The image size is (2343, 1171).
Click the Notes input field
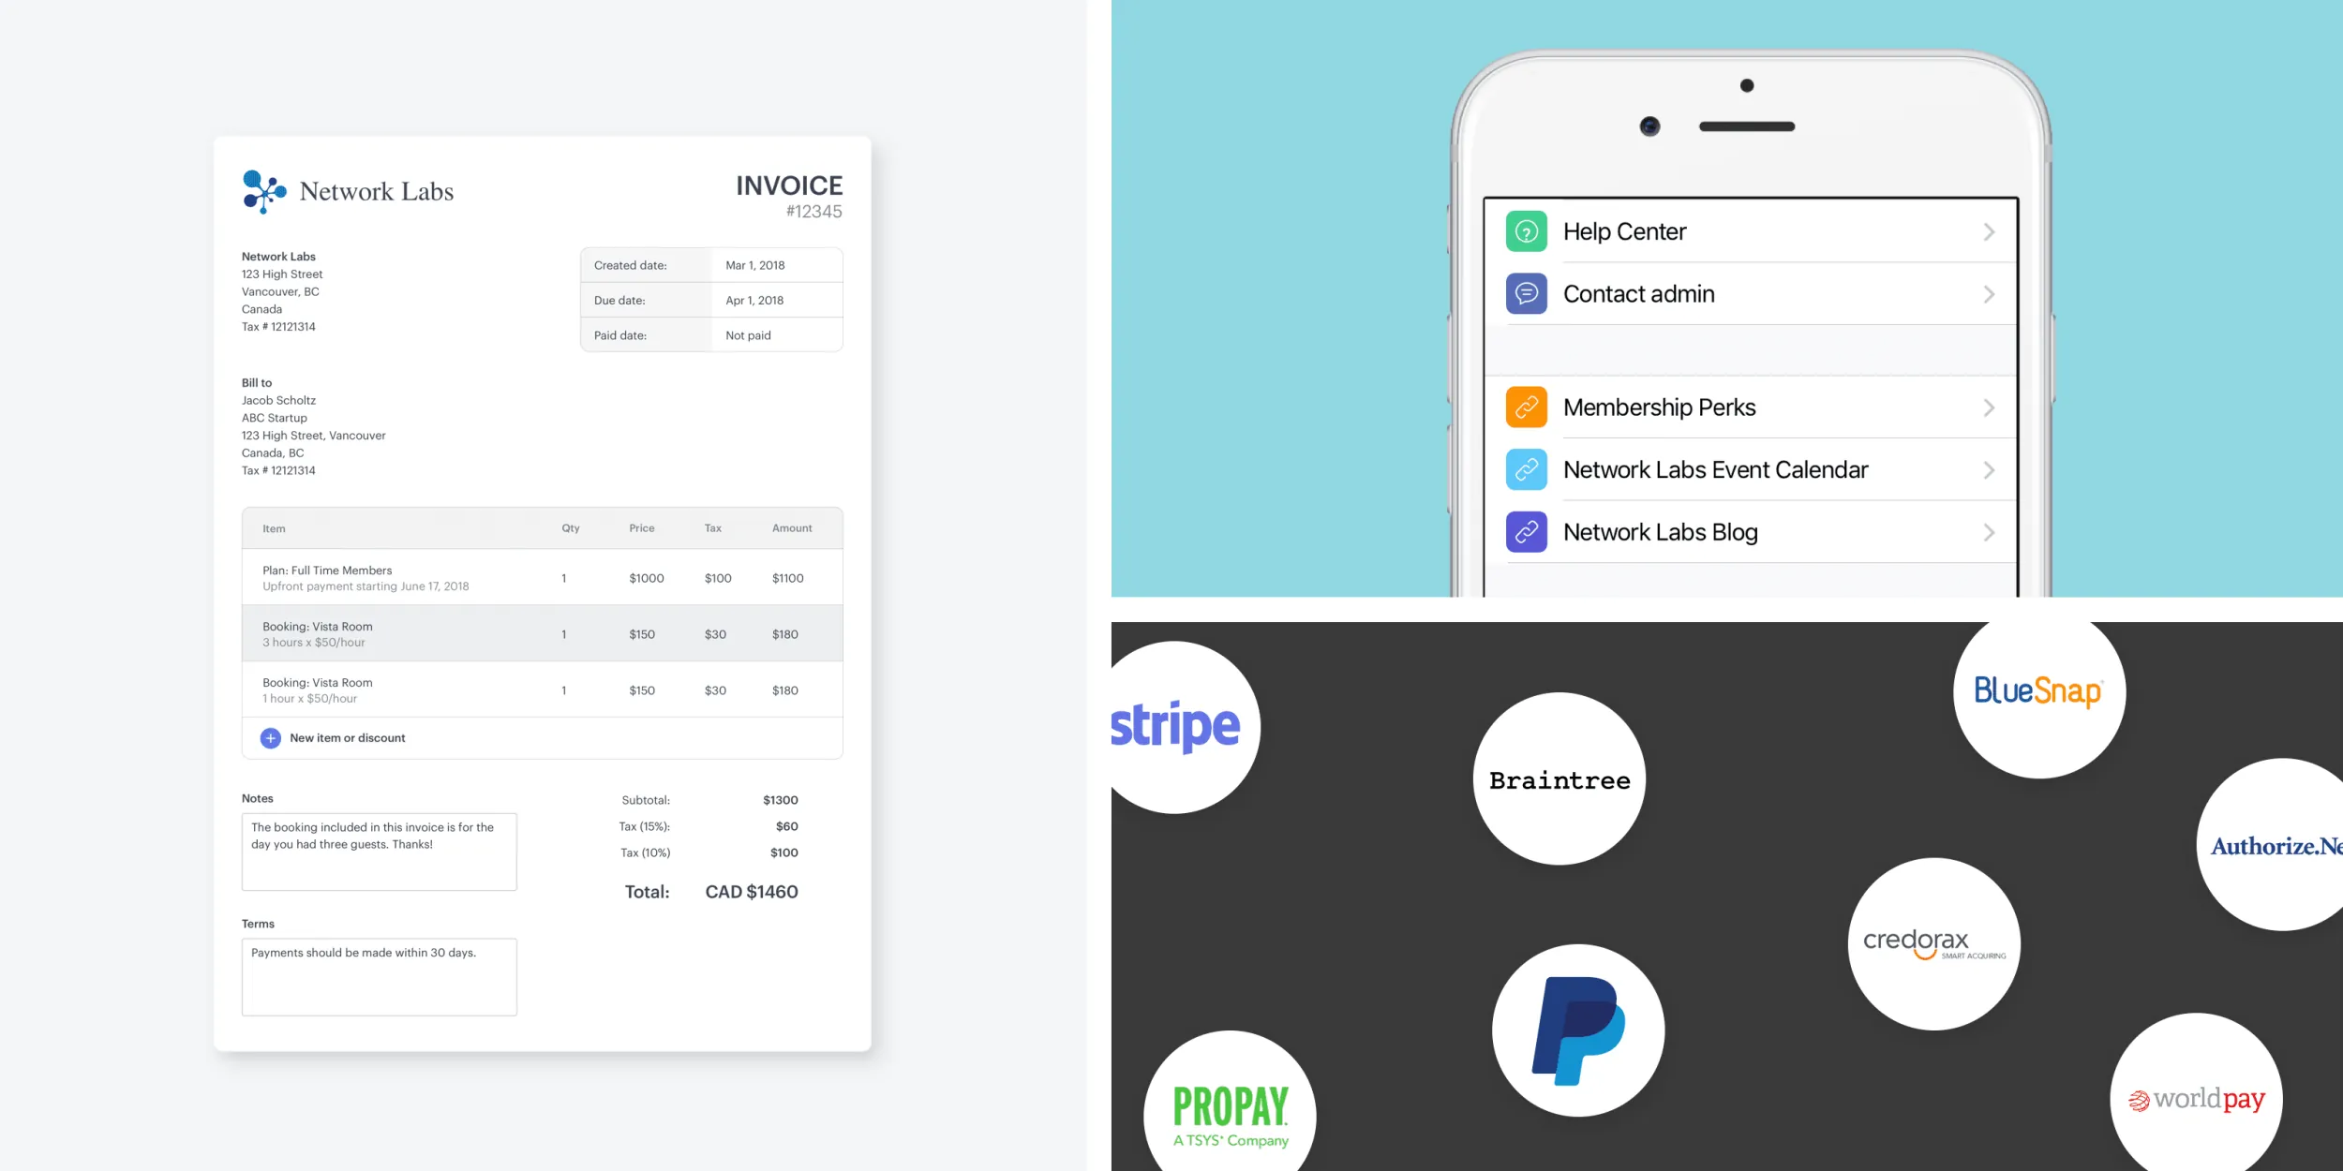(378, 845)
